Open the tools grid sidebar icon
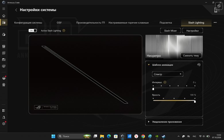 [x=4, y=110]
